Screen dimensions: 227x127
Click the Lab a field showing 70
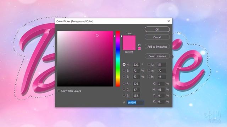[162, 71]
